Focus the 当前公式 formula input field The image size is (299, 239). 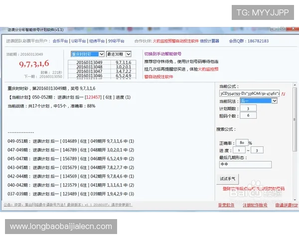(250, 94)
